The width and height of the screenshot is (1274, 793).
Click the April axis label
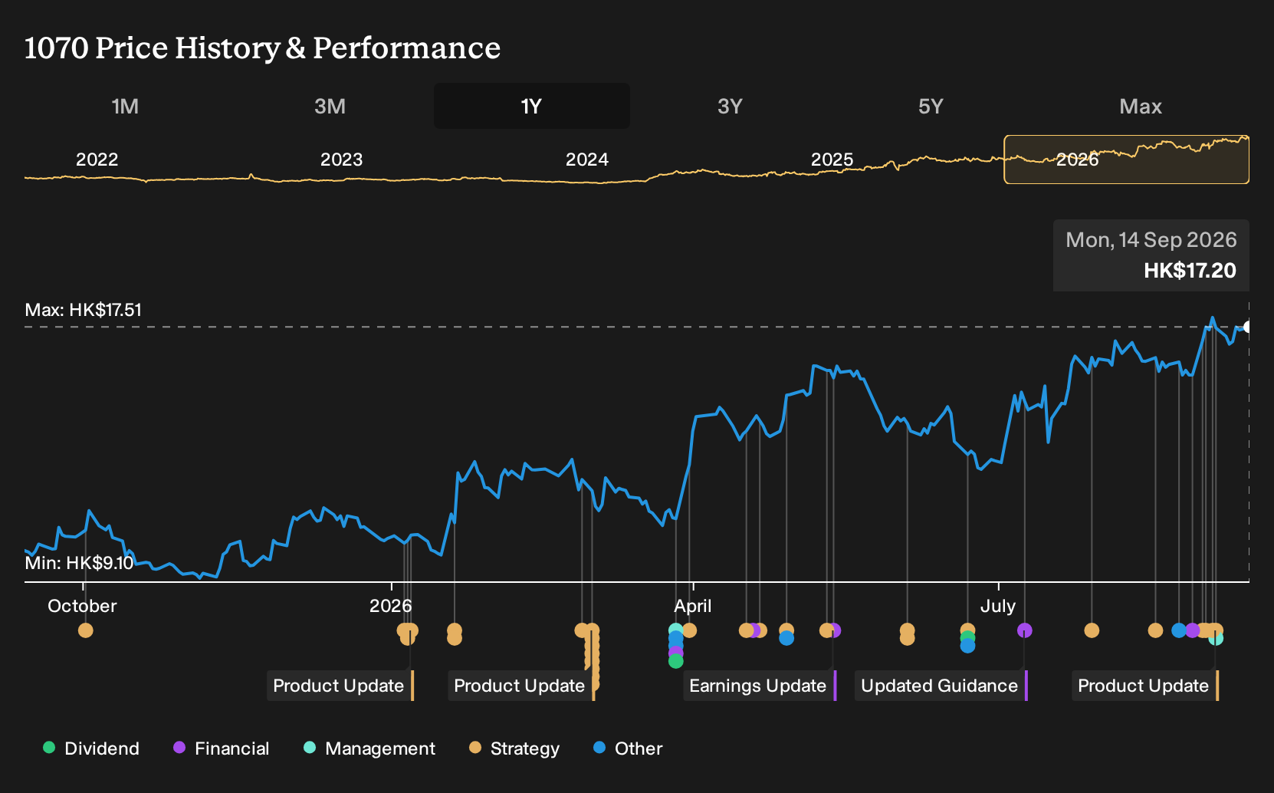(693, 606)
